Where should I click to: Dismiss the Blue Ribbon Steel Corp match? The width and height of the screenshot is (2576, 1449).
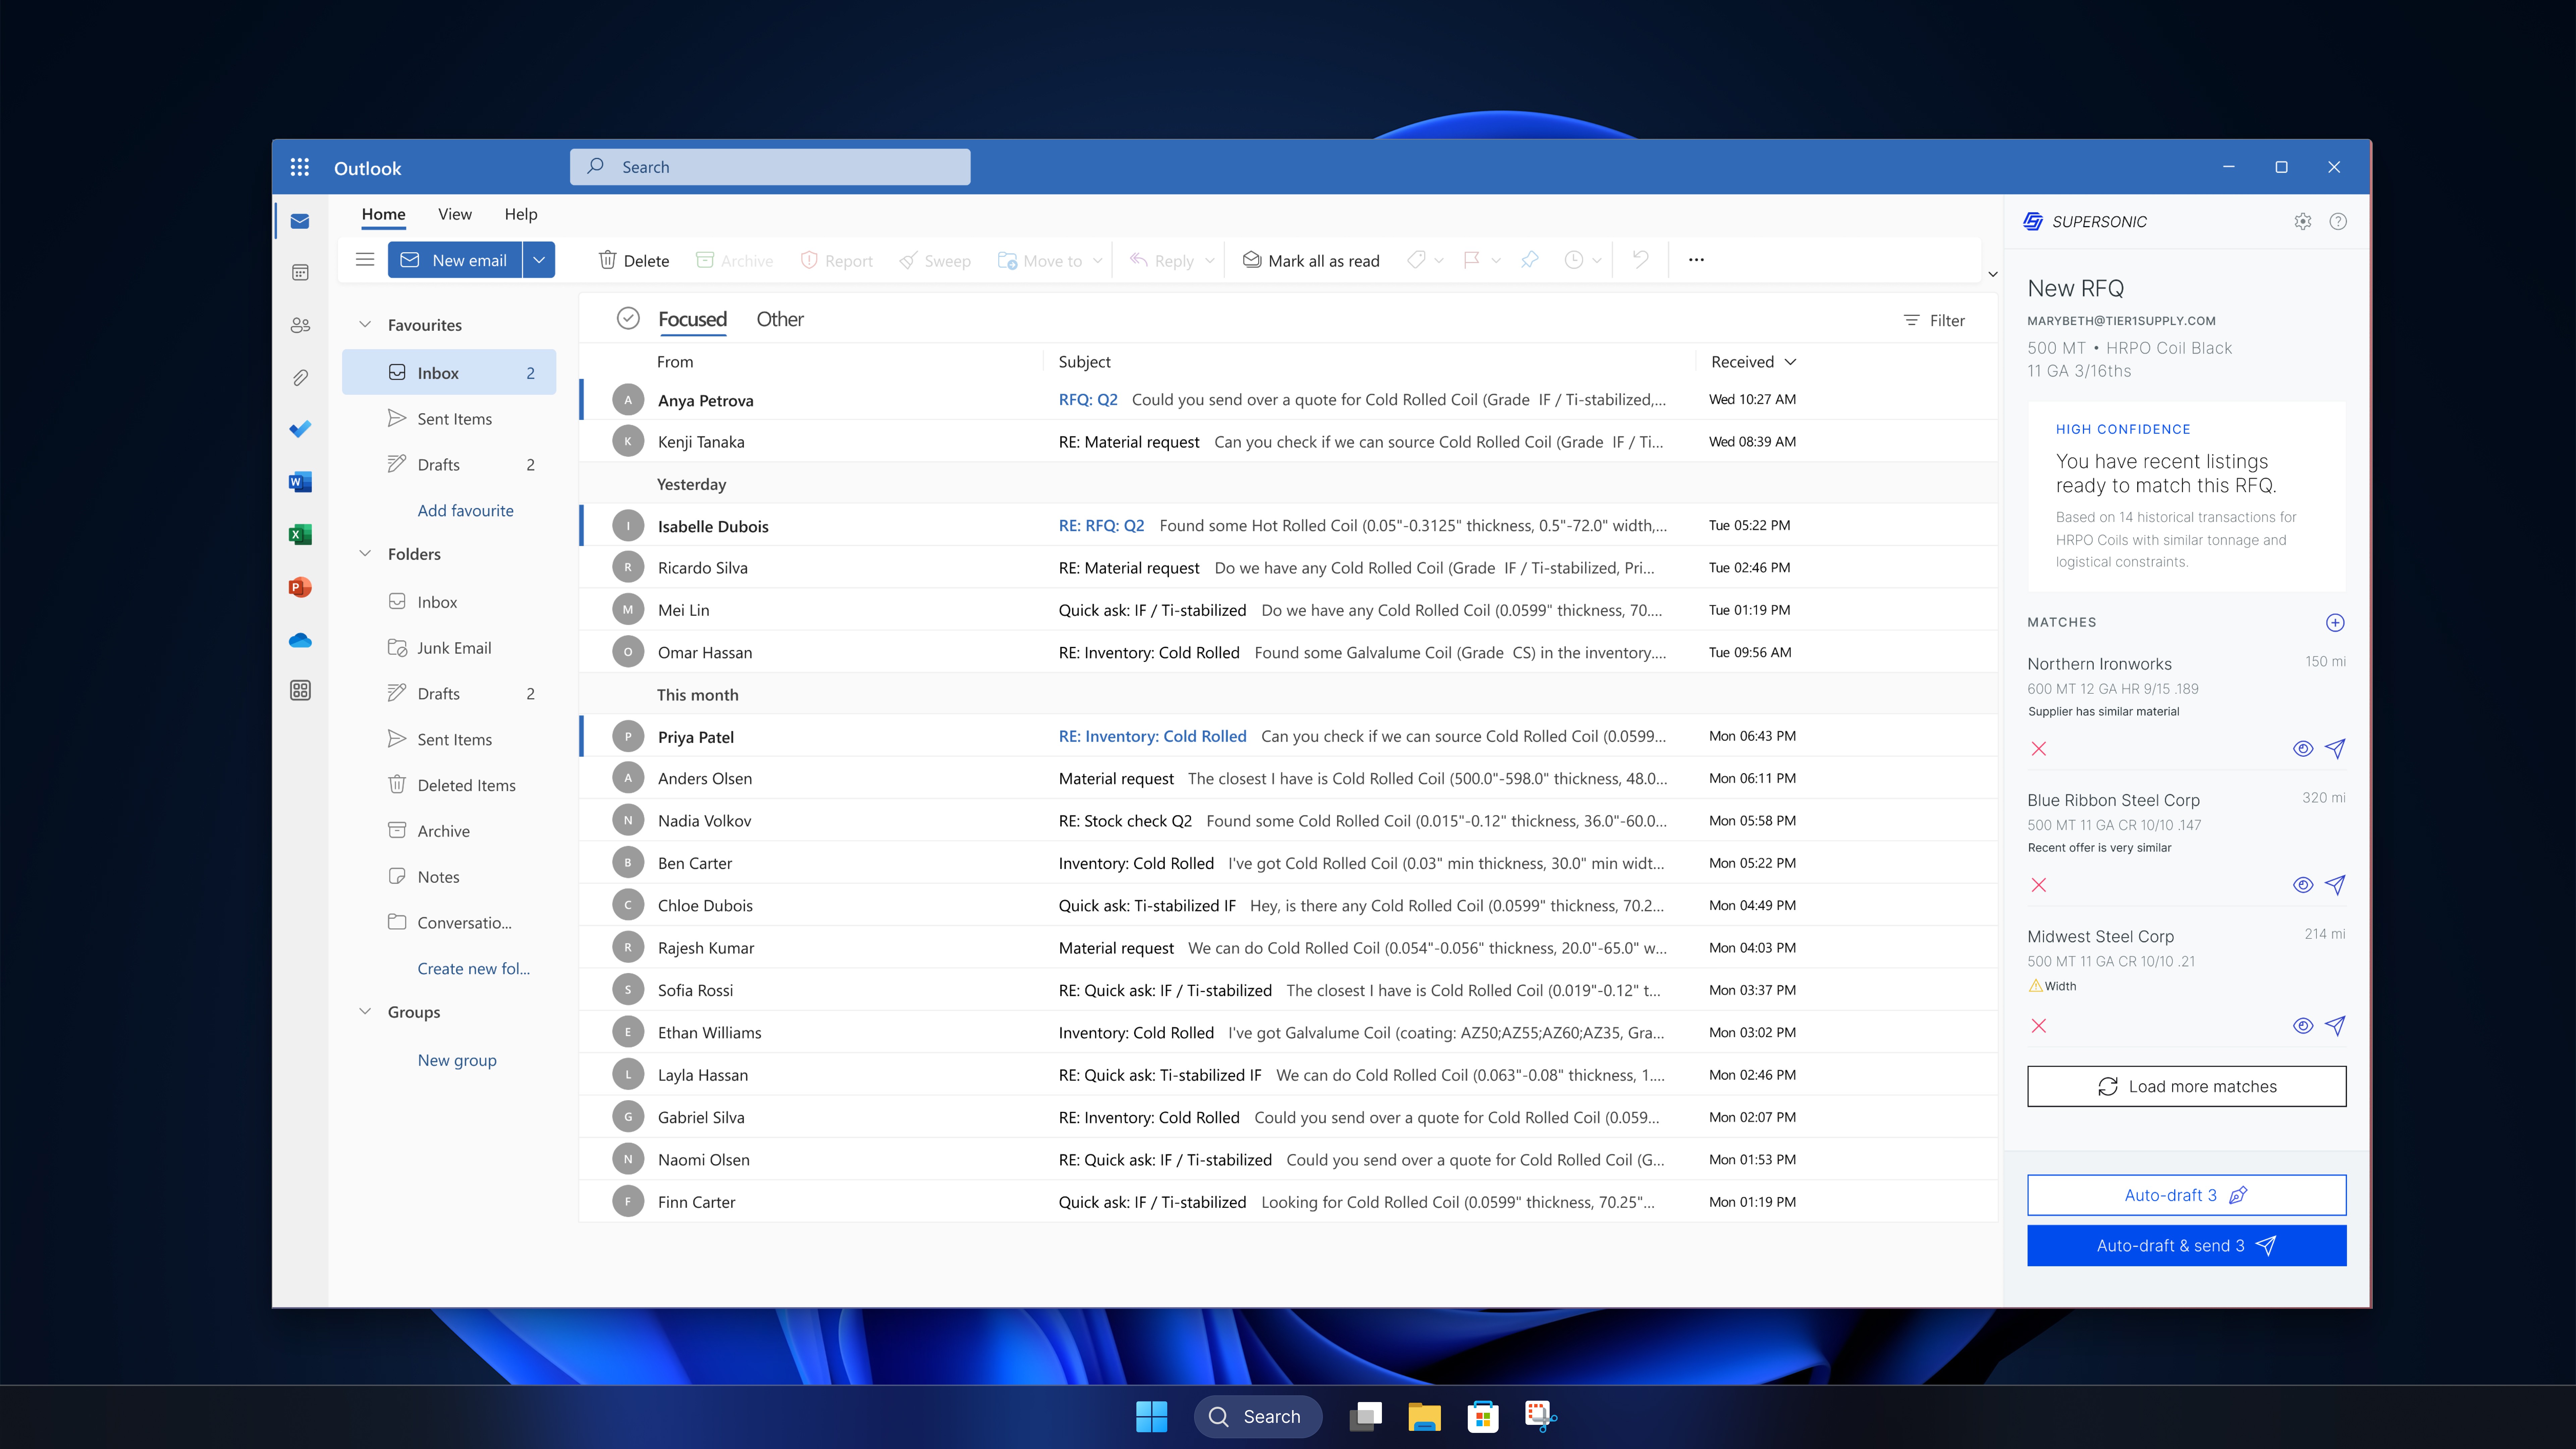click(2039, 885)
